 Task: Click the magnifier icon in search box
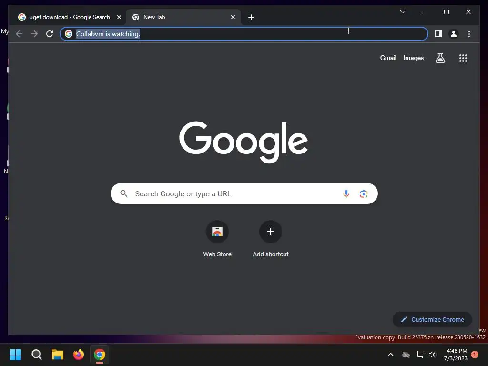[x=123, y=193]
